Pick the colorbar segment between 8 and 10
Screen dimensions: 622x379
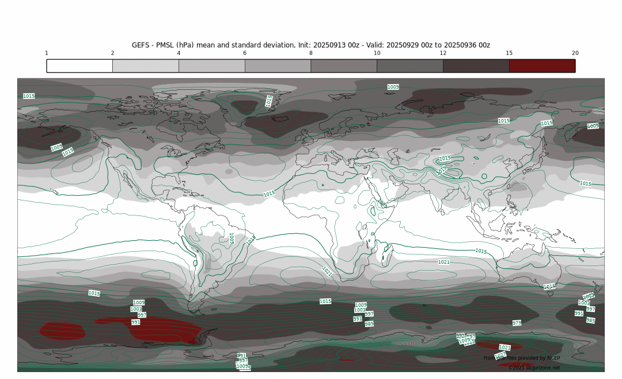coord(344,66)
